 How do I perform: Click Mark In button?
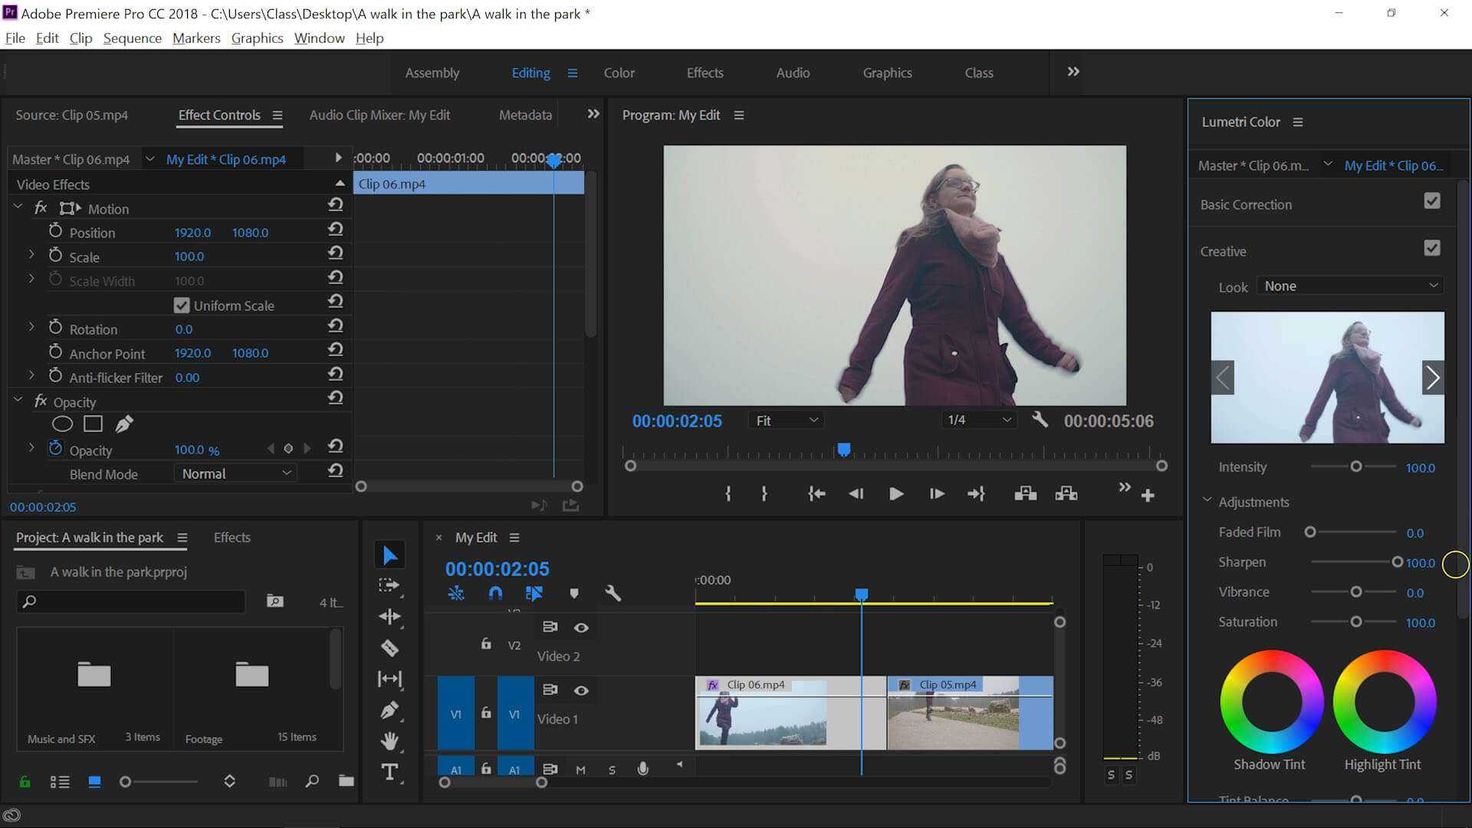coord(728,494)
